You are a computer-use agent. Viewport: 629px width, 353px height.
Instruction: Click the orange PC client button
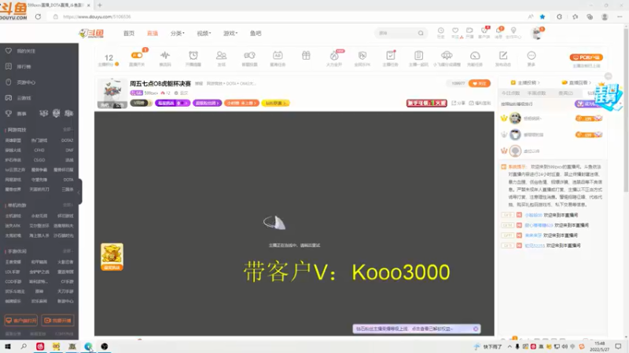pyautogui.click(x=586, y=57)
